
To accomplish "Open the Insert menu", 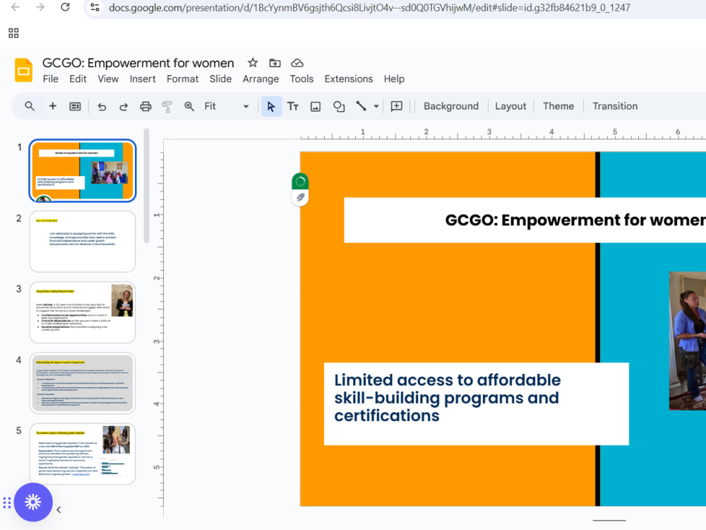I will (143, 79).
